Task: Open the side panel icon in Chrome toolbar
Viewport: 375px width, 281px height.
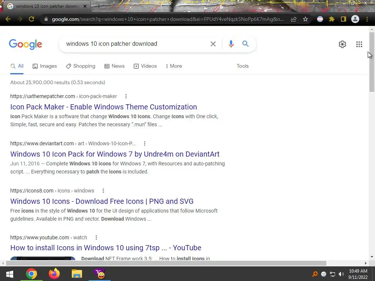Action: (x=344, y=19)
